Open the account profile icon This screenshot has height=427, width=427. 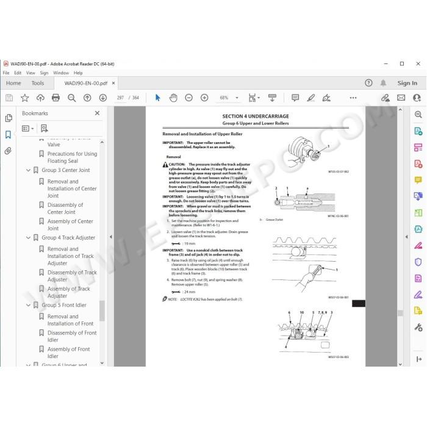point(417,98)
